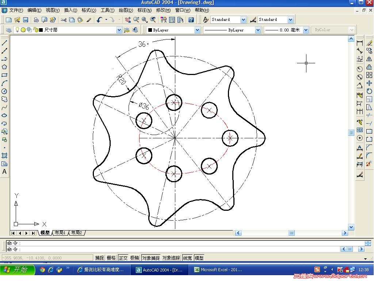Click the Fillet modify tool
This screenshot has height=281, width=374.
coord(369,156)
